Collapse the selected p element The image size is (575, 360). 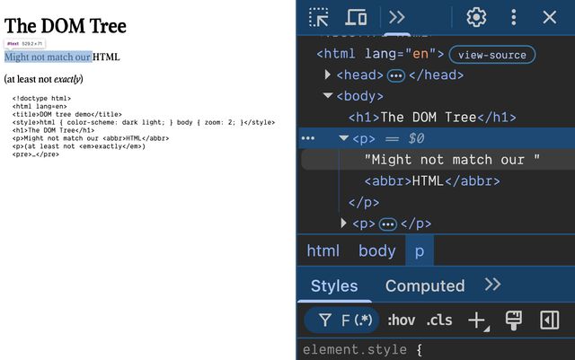[343, 138]
